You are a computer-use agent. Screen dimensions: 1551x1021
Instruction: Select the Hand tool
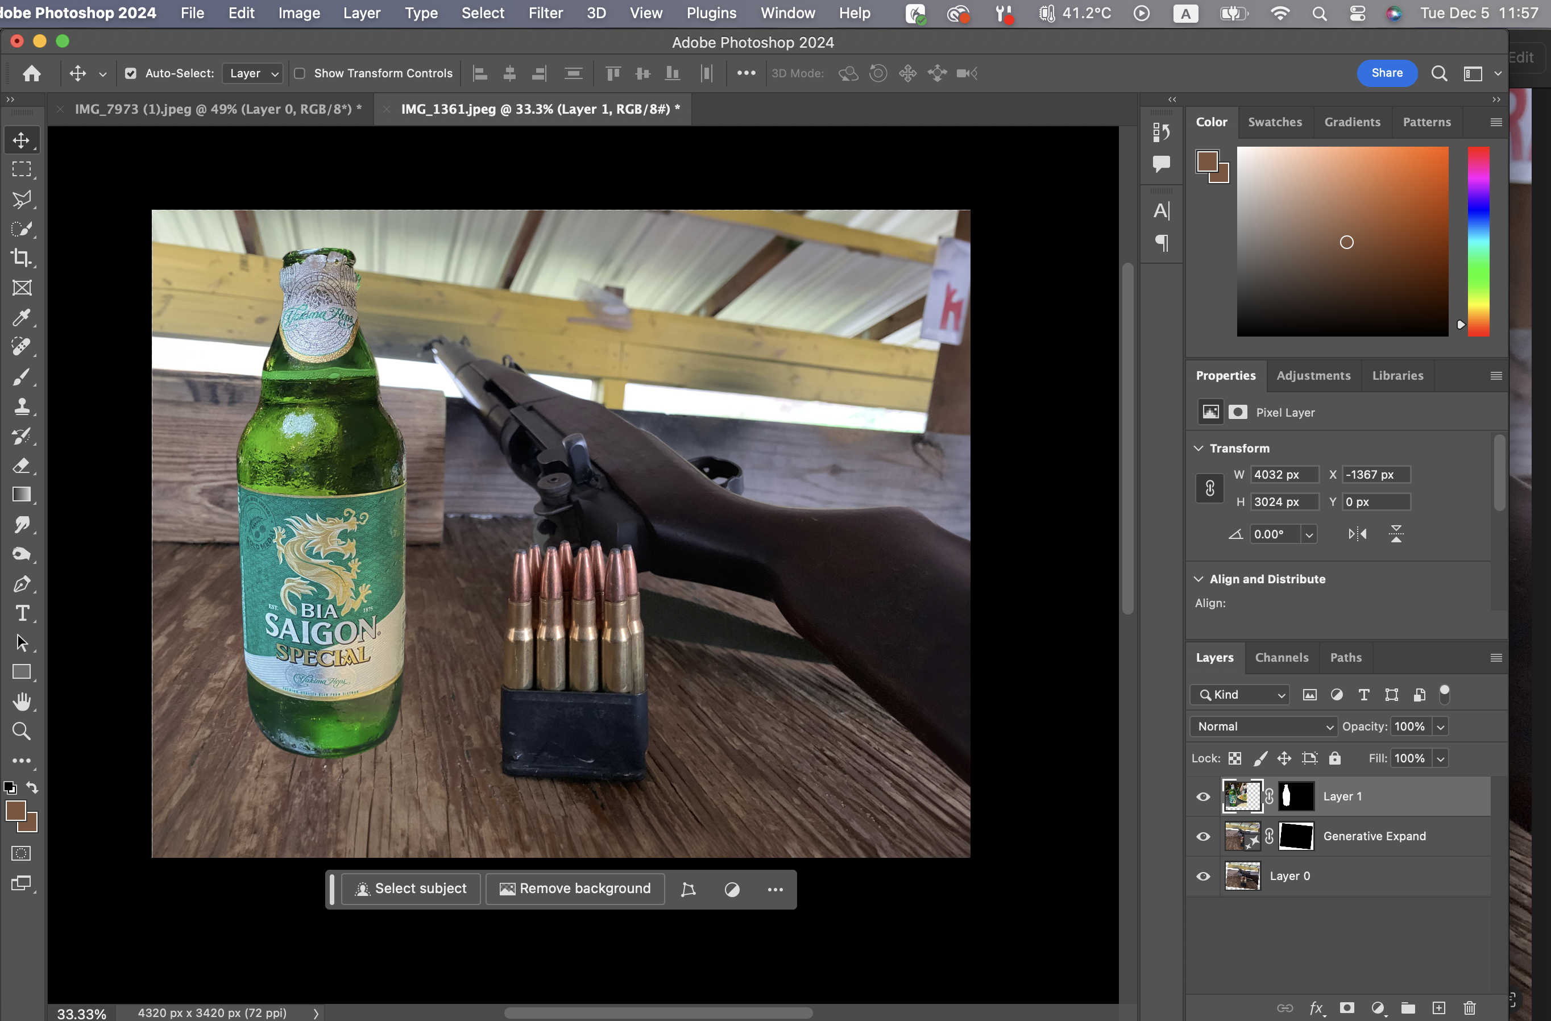pyautogui.click(x=22, y=701)
